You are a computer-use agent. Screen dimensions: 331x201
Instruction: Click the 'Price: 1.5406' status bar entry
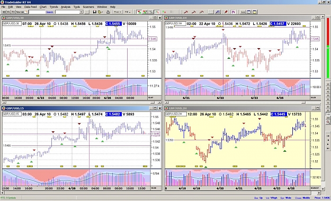tap(322, 198)
